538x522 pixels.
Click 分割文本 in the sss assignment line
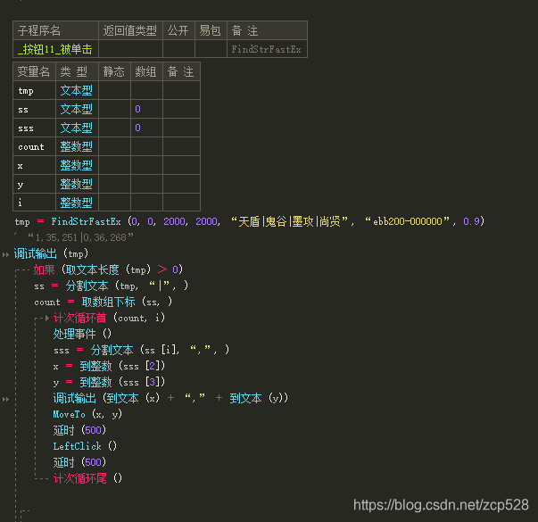[112, 350]
